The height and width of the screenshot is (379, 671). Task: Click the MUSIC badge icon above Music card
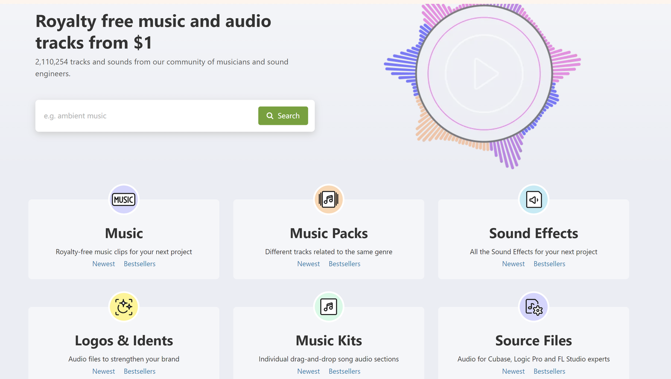[124, 199]
